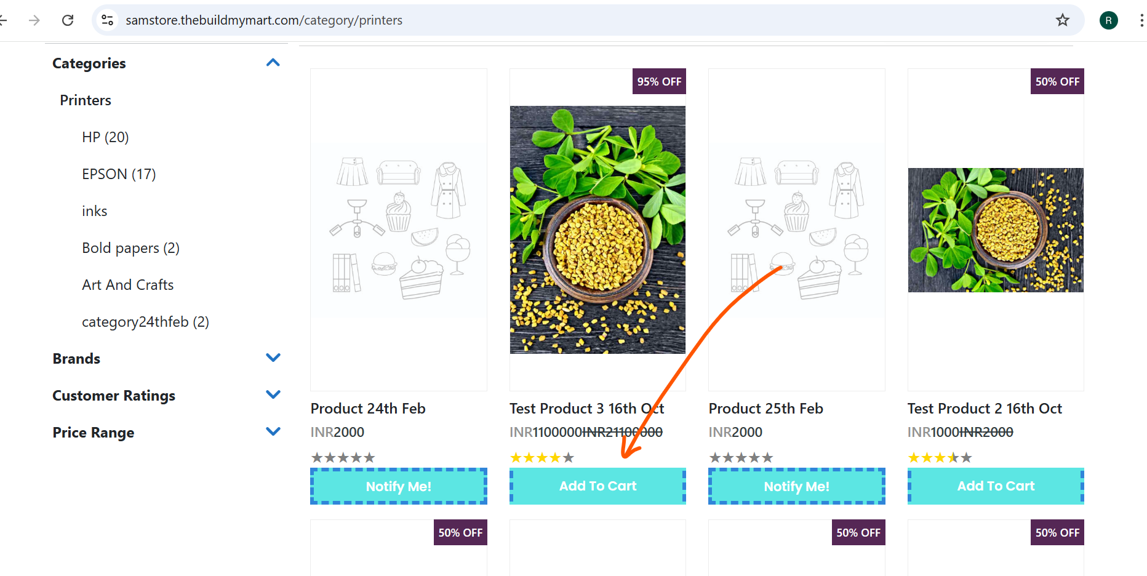
Task: Open the Test Product 3 image thumbnail
Action: point(597,230)
